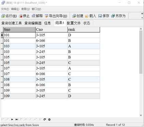This screenshot has width=144, height=127.
Task: Select rank cell D for 109 3-245 row
Action: (x=84, y=96)
